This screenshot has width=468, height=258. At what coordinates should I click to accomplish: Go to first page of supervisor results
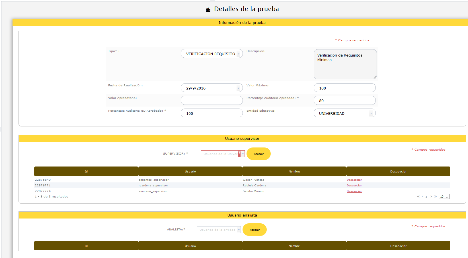pyautogui.click(x=418, y=197)
